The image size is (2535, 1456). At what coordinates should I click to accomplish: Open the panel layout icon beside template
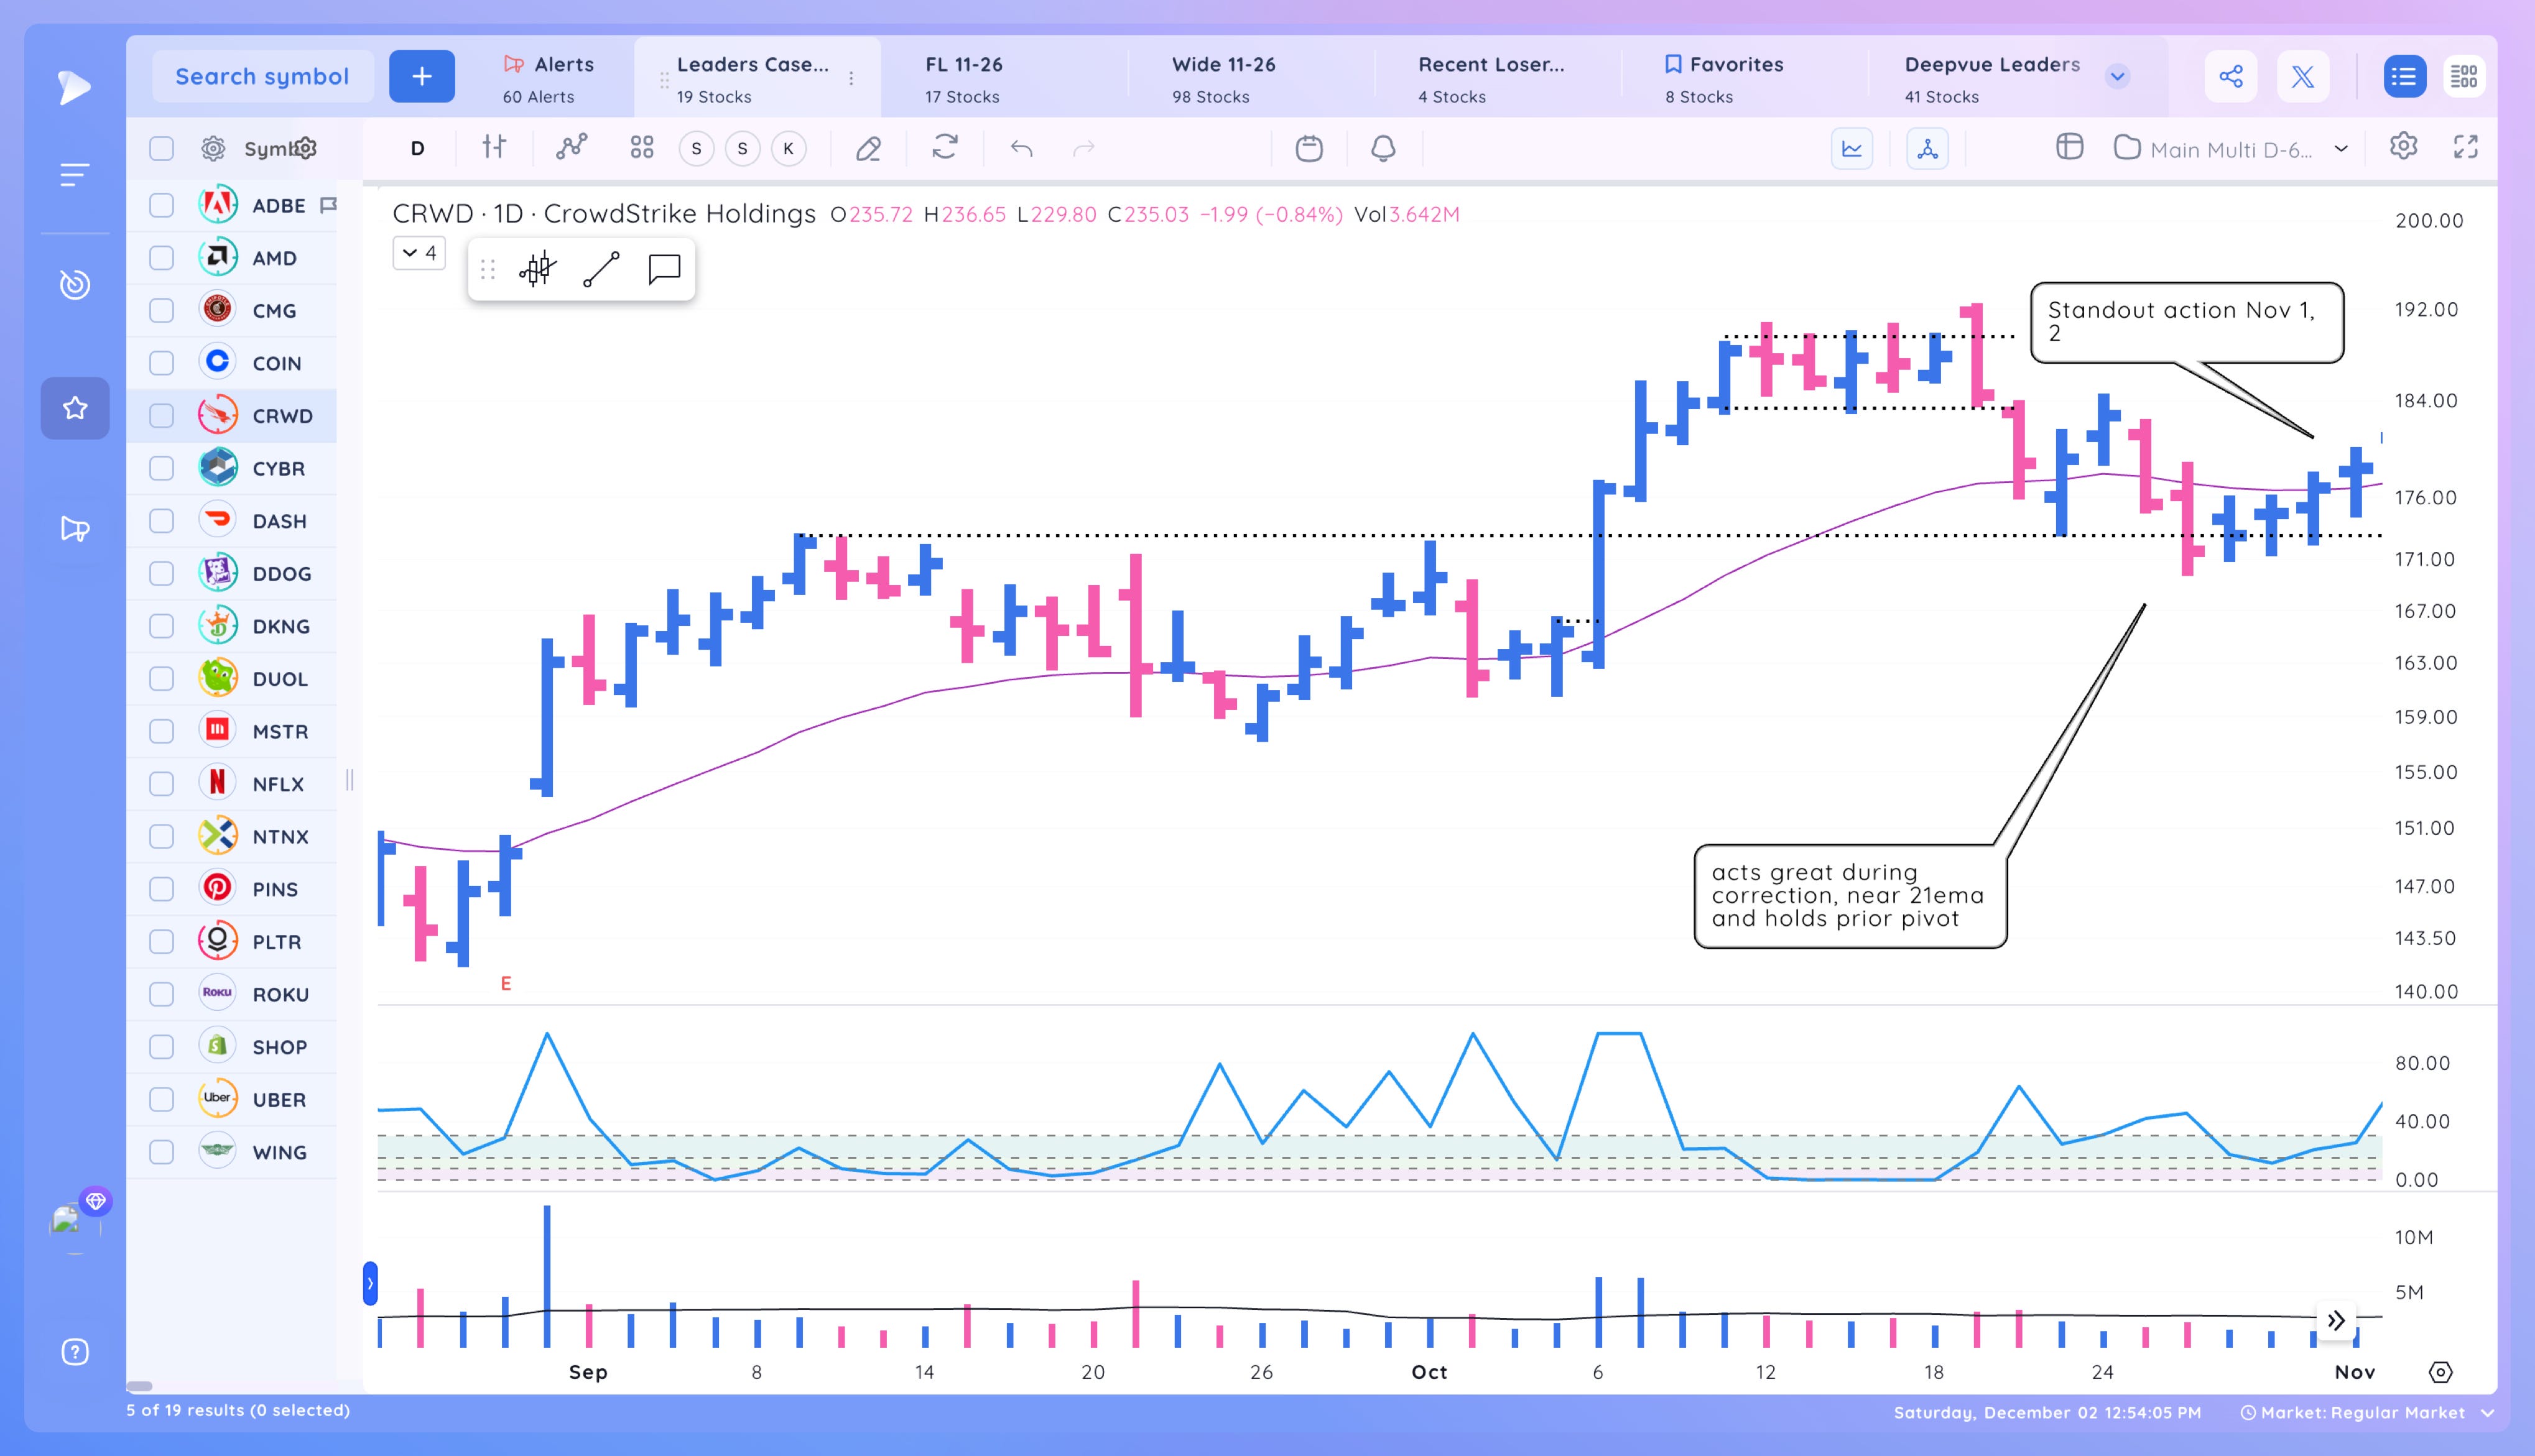2070,148
